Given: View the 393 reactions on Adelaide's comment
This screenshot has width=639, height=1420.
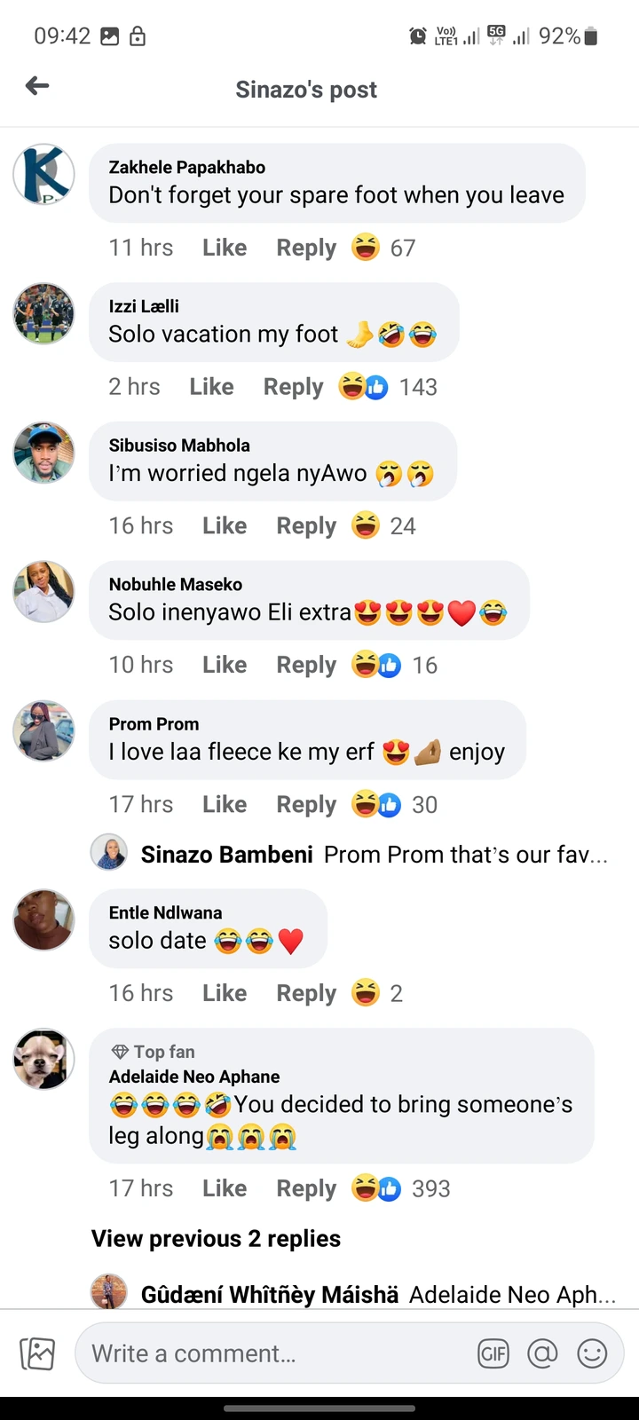Looking at the screenshot, I should pyautogui.click(x=402, y=1188).
